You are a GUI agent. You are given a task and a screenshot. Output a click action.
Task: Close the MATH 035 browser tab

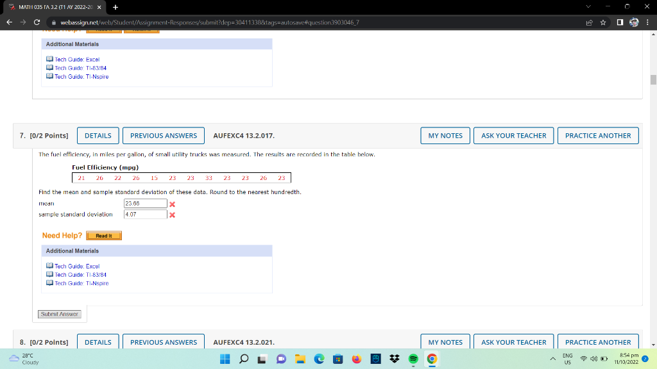click(x=99, y=7)
